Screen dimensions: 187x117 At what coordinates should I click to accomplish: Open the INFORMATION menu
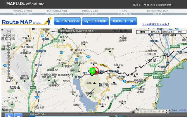pos(157,11)
